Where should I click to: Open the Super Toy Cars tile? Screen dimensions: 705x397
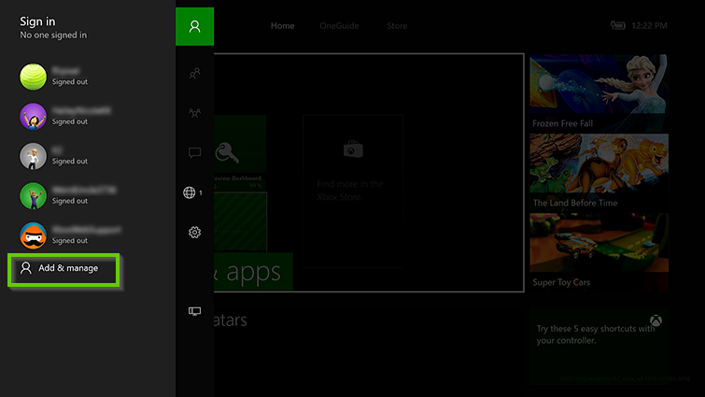pyautogui.click(x=599, y=252)
